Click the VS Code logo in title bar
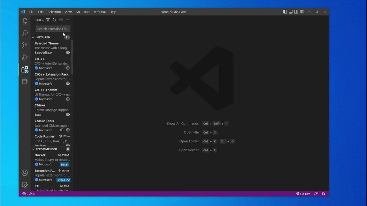 pos(23,12)
